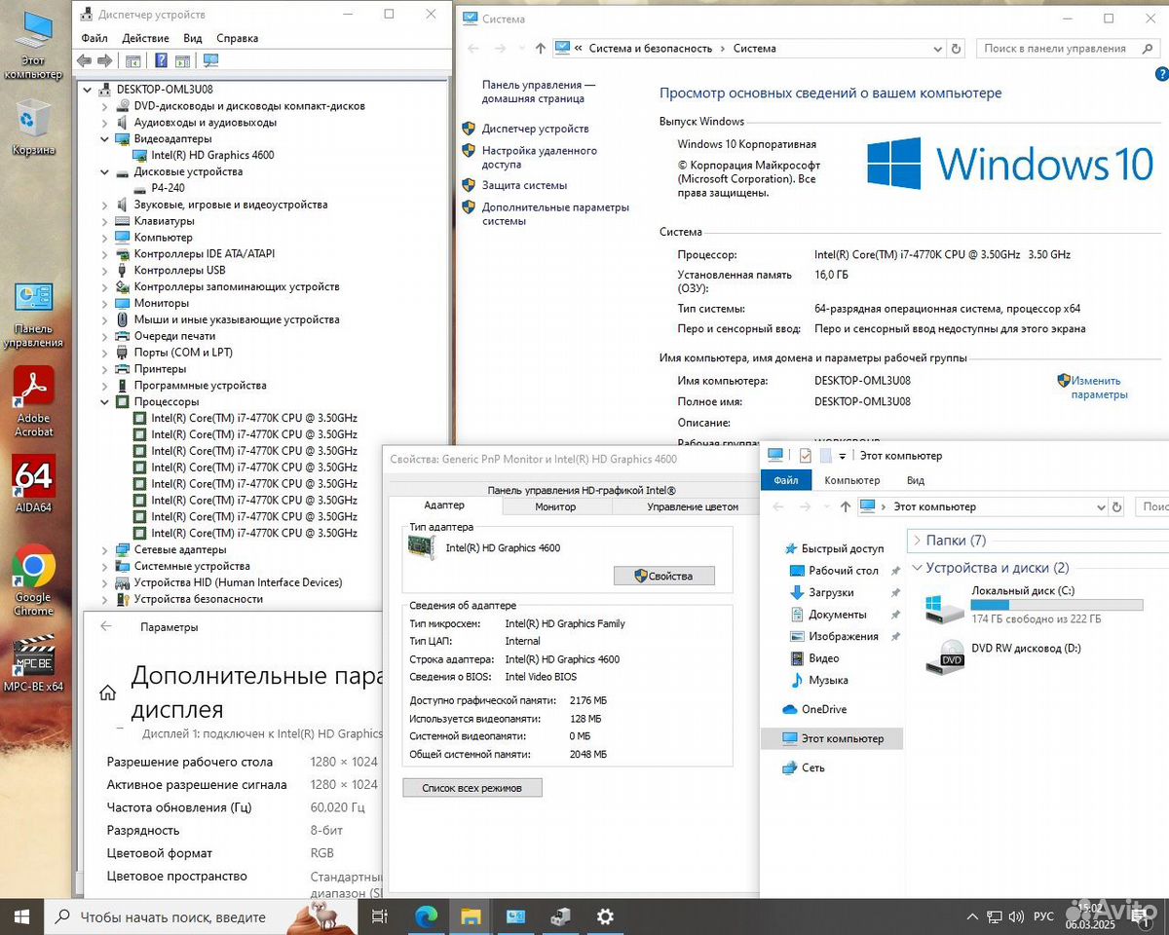Click volume speaker icon in system tray

(1017, 917)
